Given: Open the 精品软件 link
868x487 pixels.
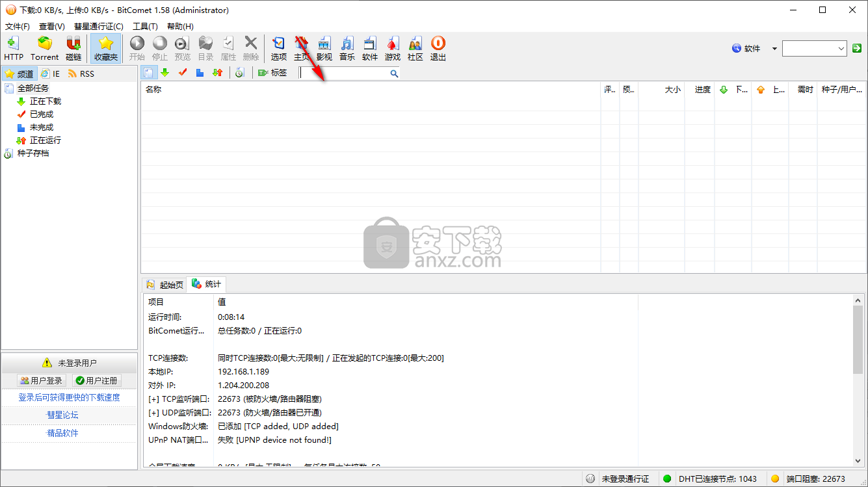Looking at the screenshot, I should coord(62,433).
